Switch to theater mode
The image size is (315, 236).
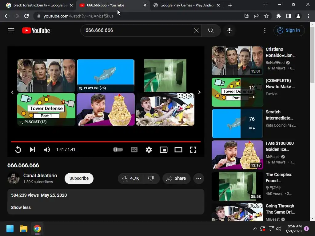178,150
